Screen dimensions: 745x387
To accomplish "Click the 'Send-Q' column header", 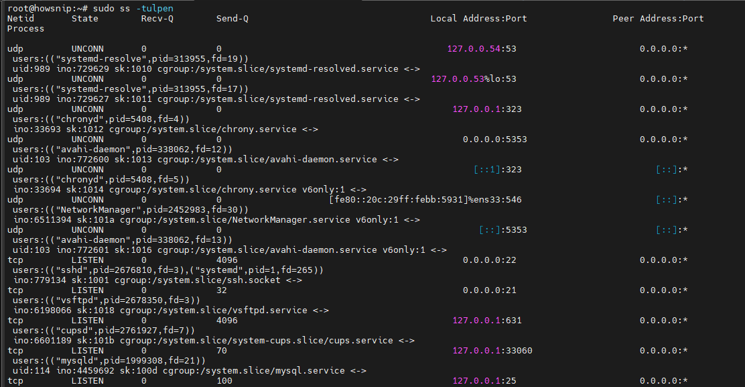I will click(232, 19).
